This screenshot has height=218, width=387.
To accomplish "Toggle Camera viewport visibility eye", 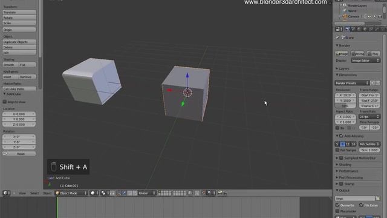I will [x=369, y=16].
